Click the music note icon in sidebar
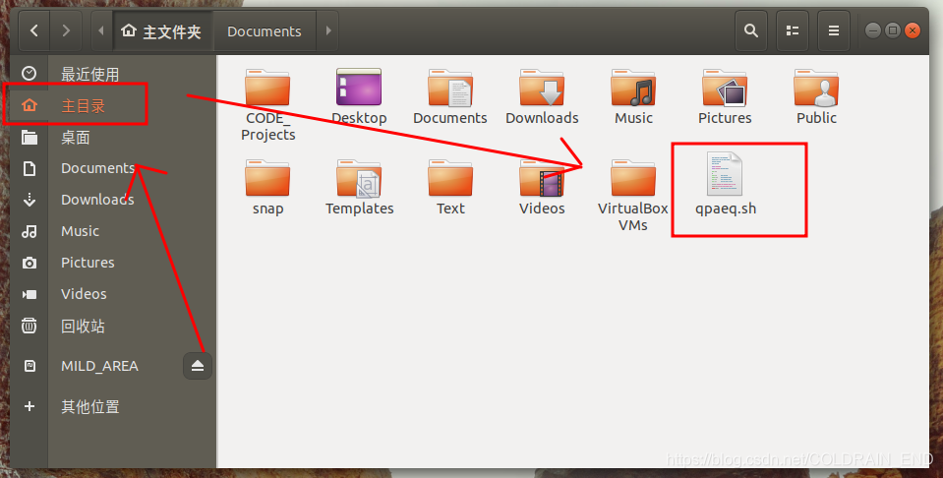Image resolution: width=943 pixels, height=478 pixels. (29, 231)
